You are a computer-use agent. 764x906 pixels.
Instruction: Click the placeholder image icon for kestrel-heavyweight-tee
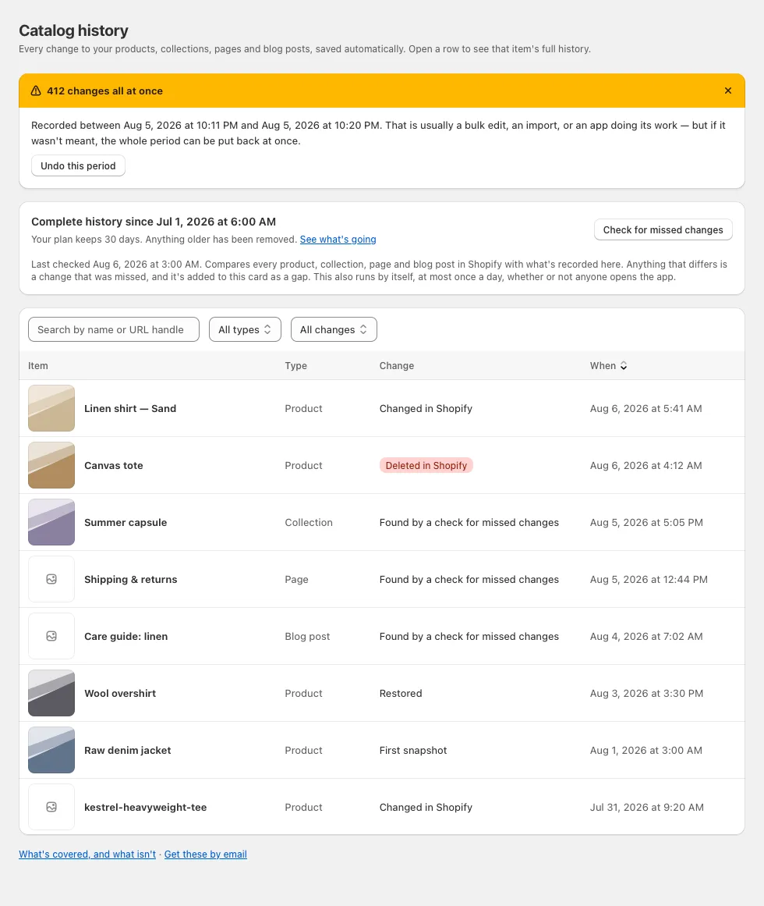click(x=51, y=807)
